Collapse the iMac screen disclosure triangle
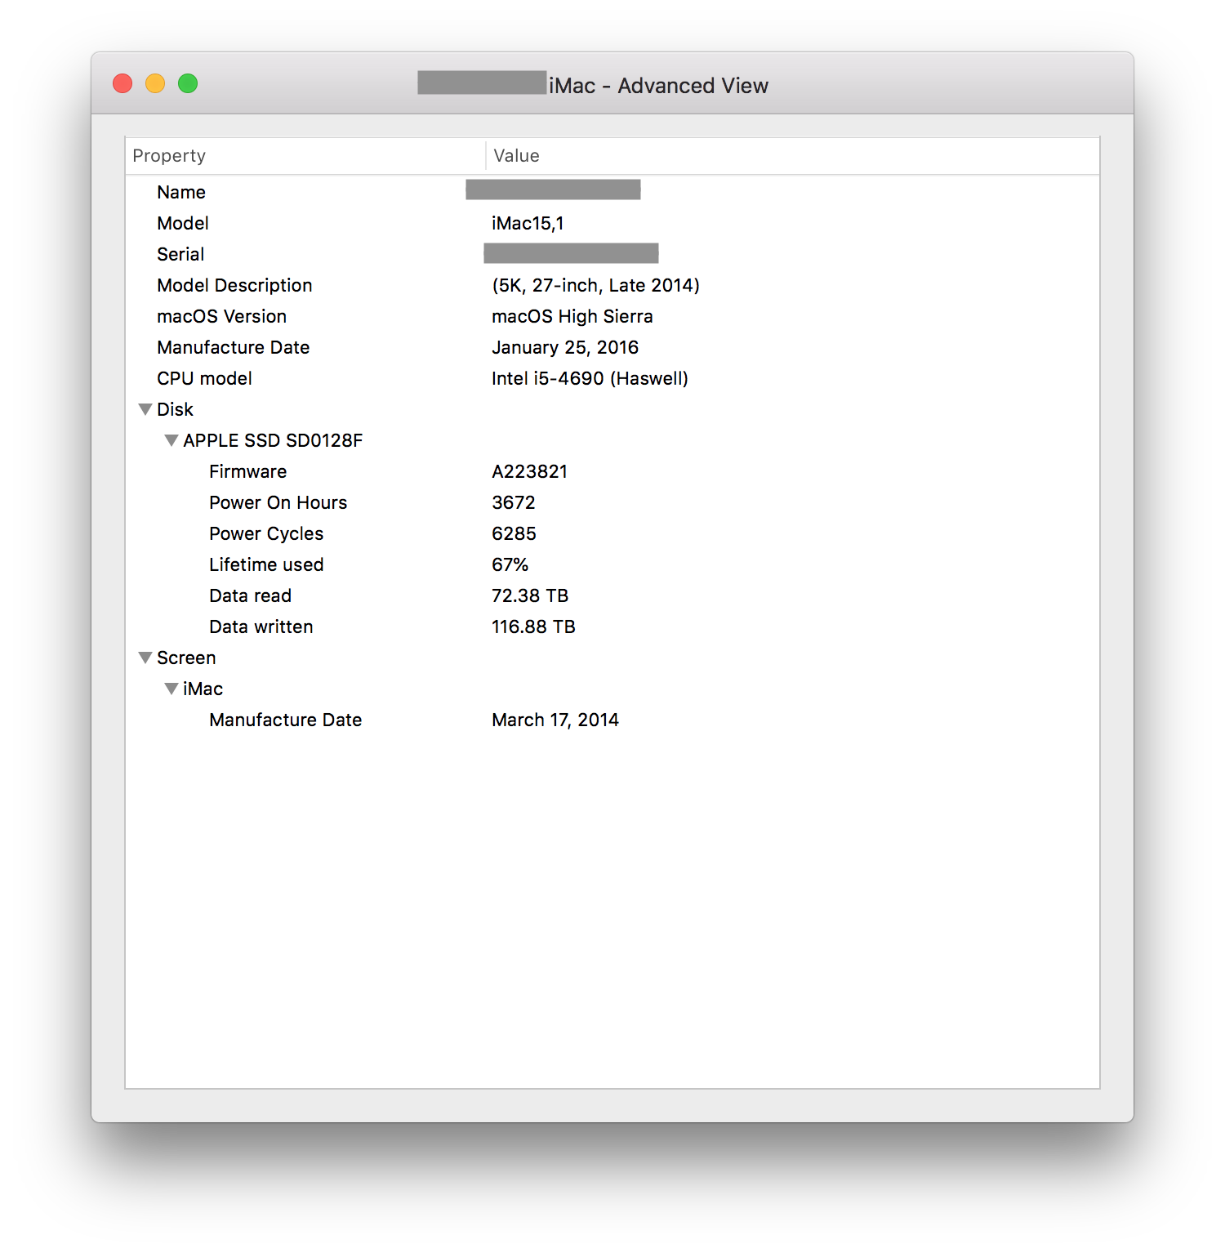Screen dimensions: 1225x1253 point(171,689)
